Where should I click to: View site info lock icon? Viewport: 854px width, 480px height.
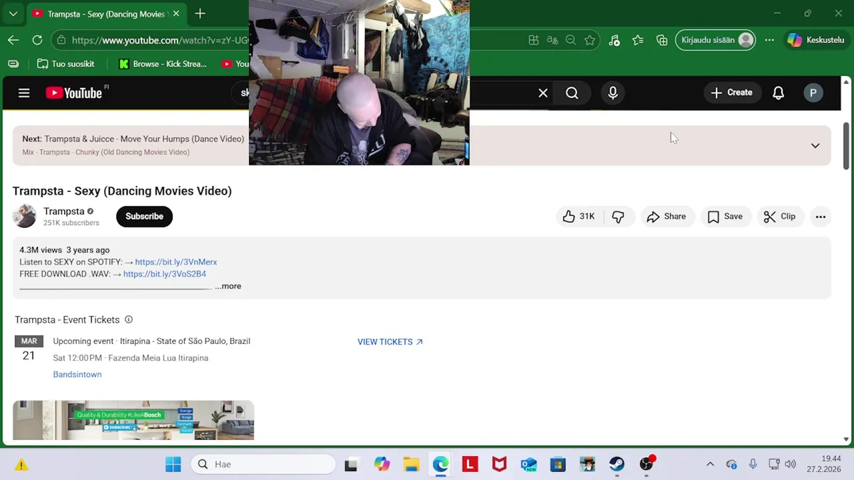coord(61,40)
